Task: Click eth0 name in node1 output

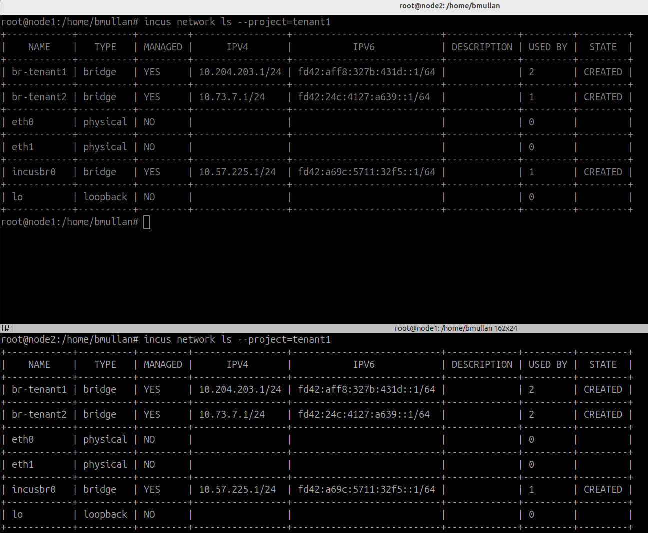Action: 23,122
